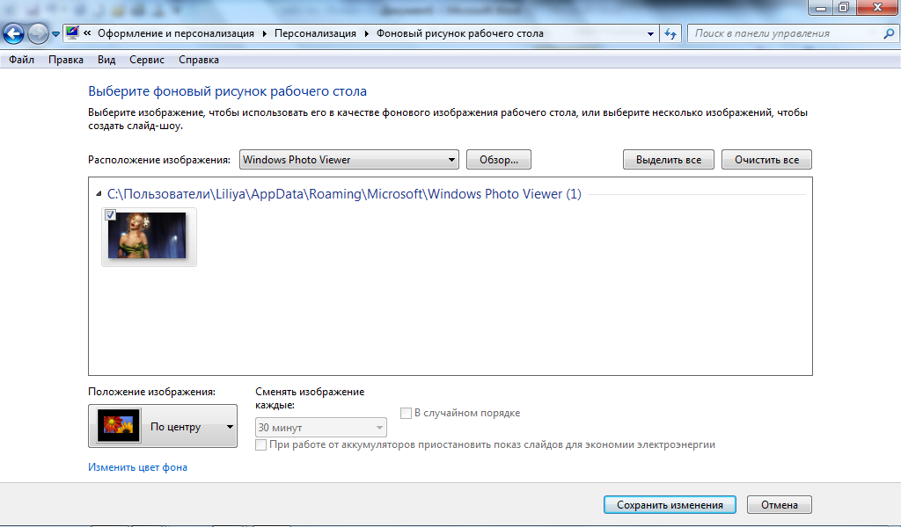
Task: Open recent pages dropdown next to Forward button
Action: coord(55,34)
